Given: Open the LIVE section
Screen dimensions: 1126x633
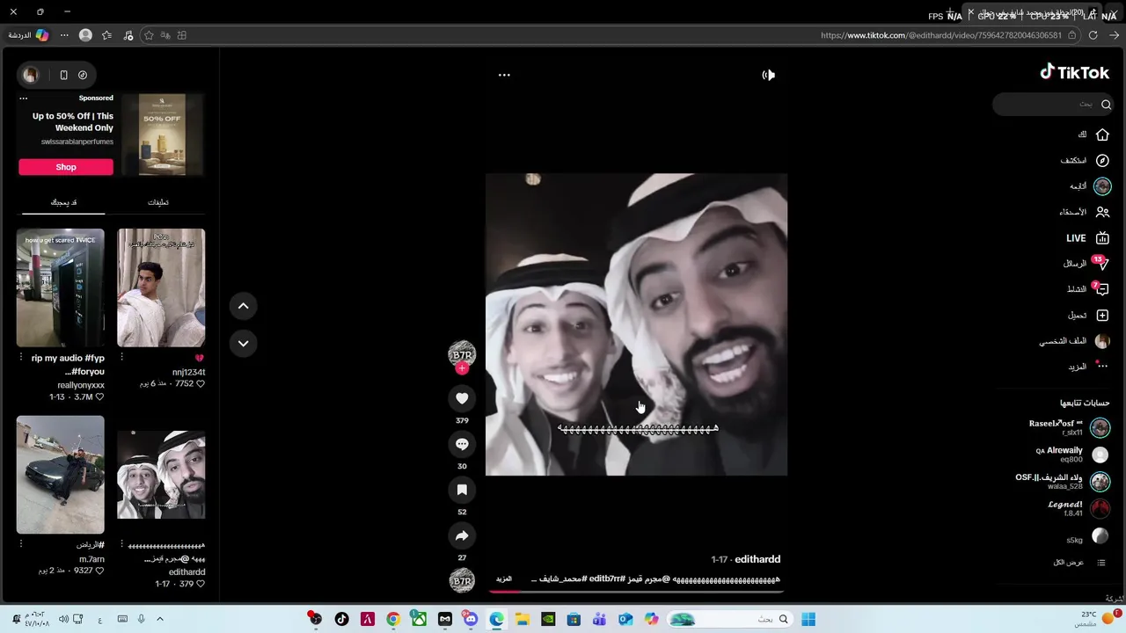Looking at the screenshot, I should click(x=1087, y=238).
